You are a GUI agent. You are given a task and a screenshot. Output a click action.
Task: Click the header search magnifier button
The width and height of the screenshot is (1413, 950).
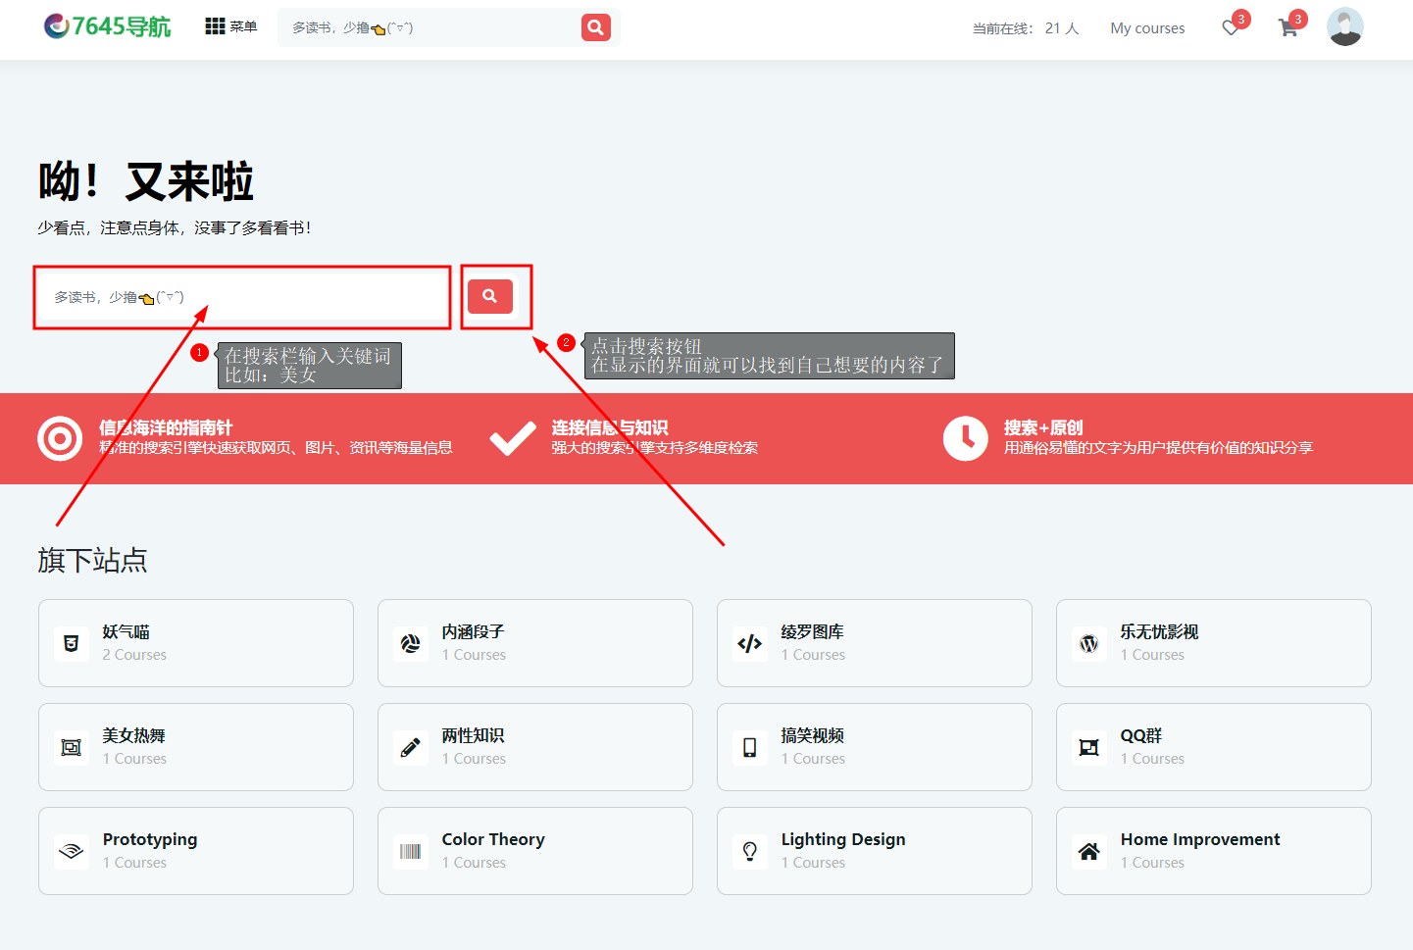pos(595,27)
